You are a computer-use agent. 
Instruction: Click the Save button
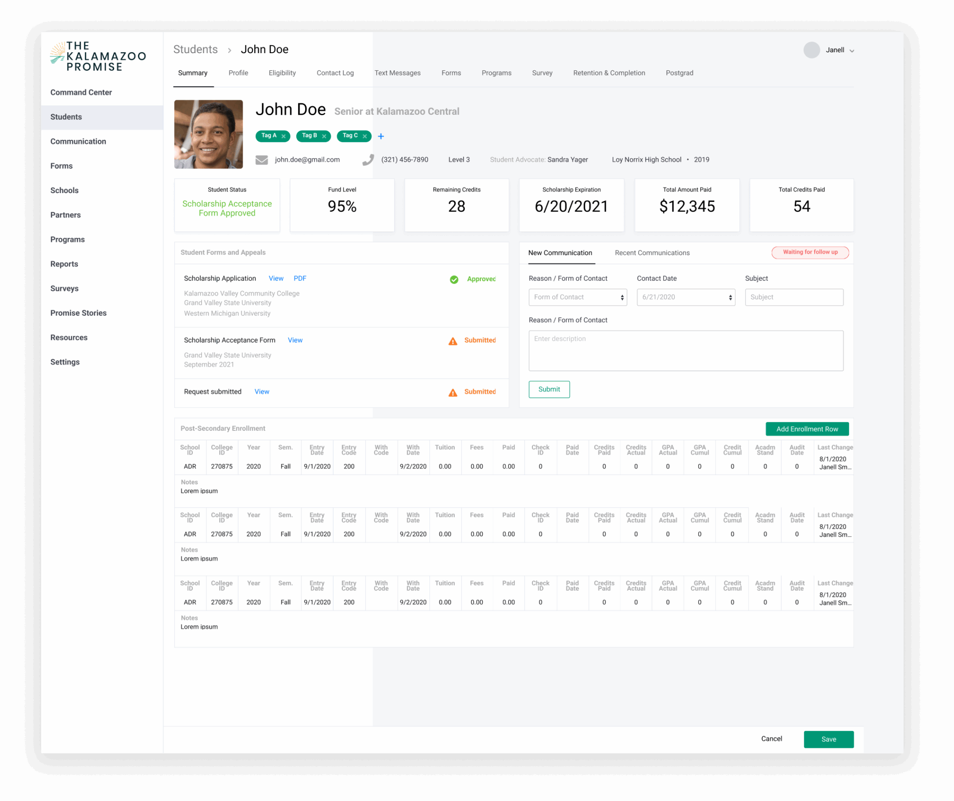(x=828, y=739)
